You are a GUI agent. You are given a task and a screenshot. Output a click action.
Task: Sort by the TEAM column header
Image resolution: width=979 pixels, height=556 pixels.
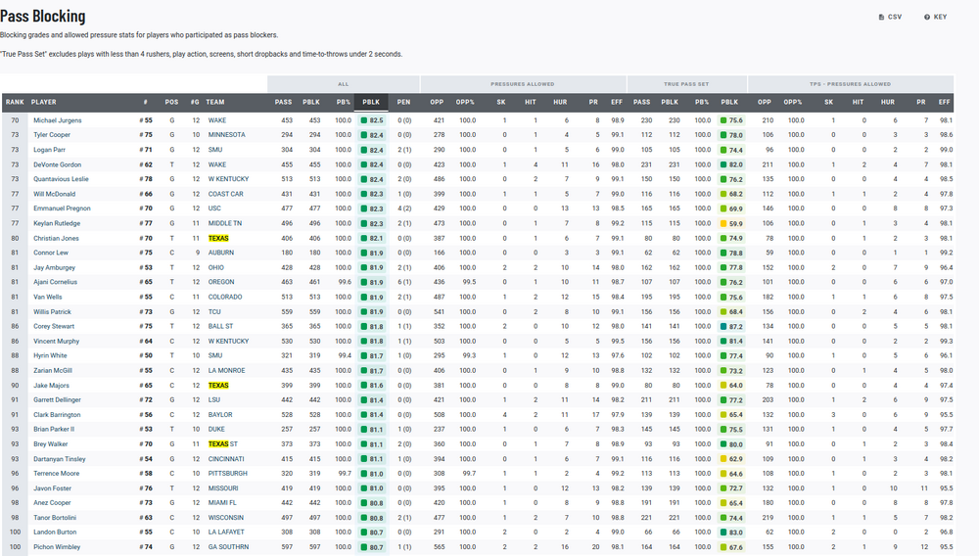(215, 102)
